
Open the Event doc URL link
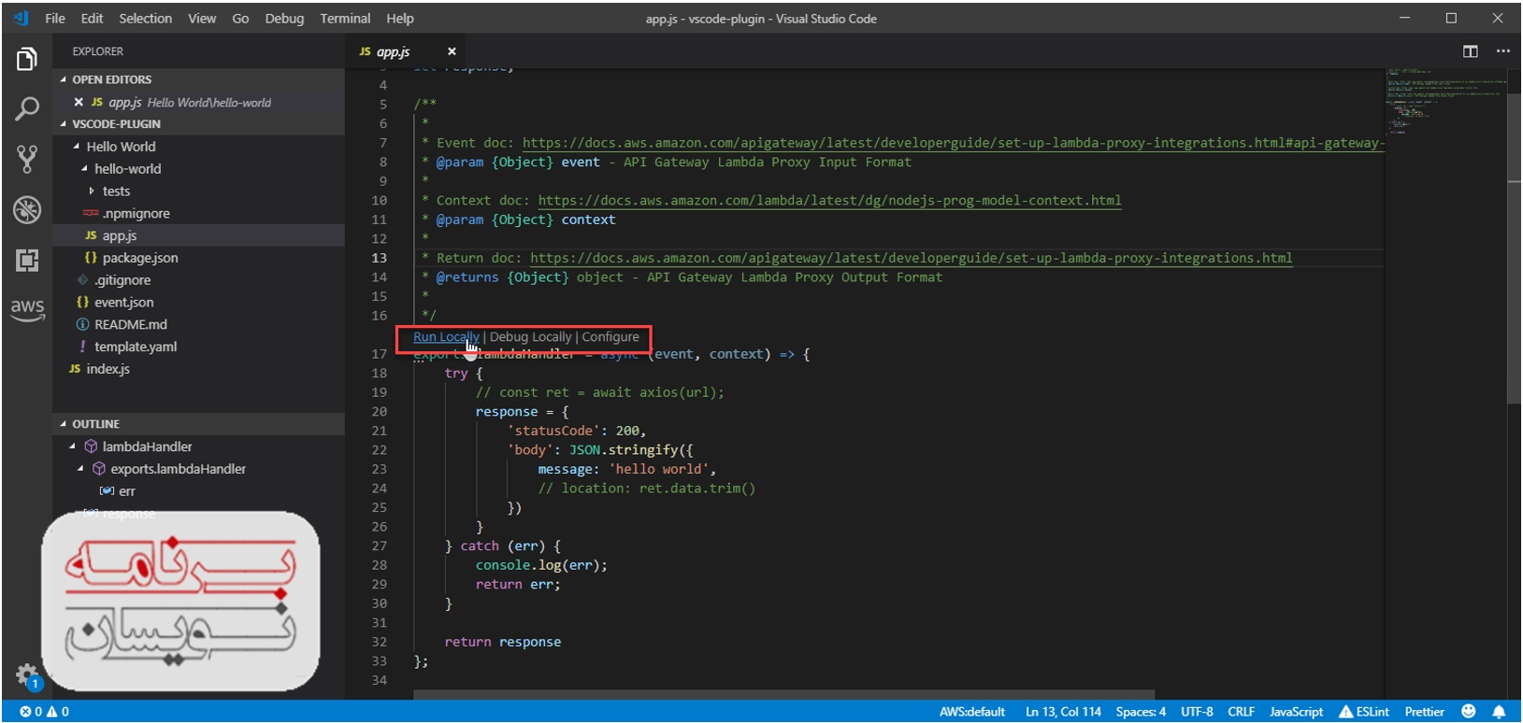coord(953,143)
